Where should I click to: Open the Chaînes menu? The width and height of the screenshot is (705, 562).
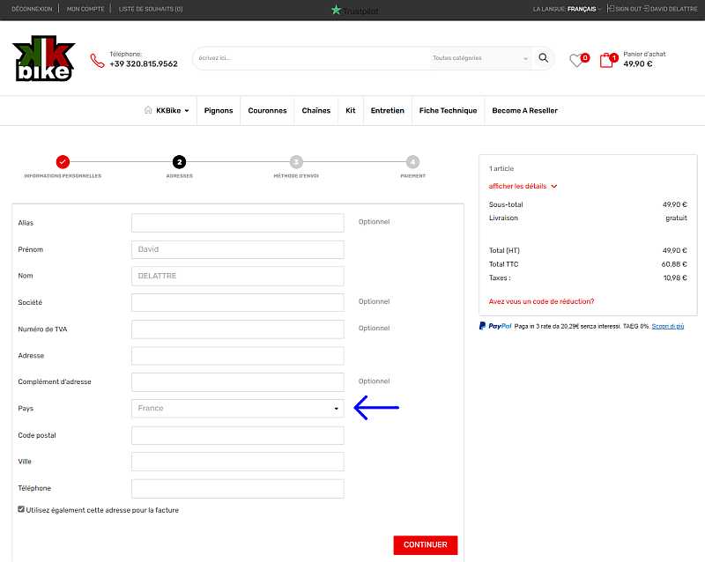click(x=316, y=111)
